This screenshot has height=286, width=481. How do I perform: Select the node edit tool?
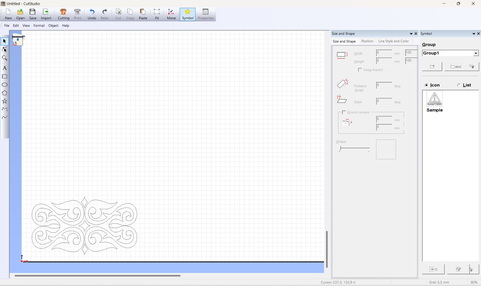(5, 50)
